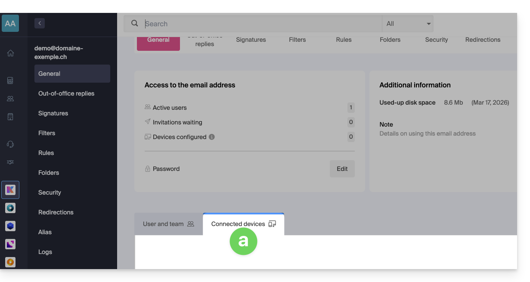Click the Note details text area

(x=427, y=133)
